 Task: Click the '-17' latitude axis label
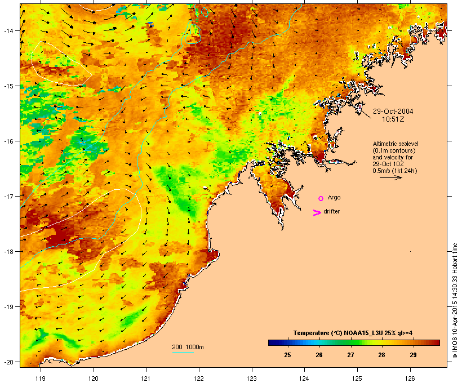8,196
